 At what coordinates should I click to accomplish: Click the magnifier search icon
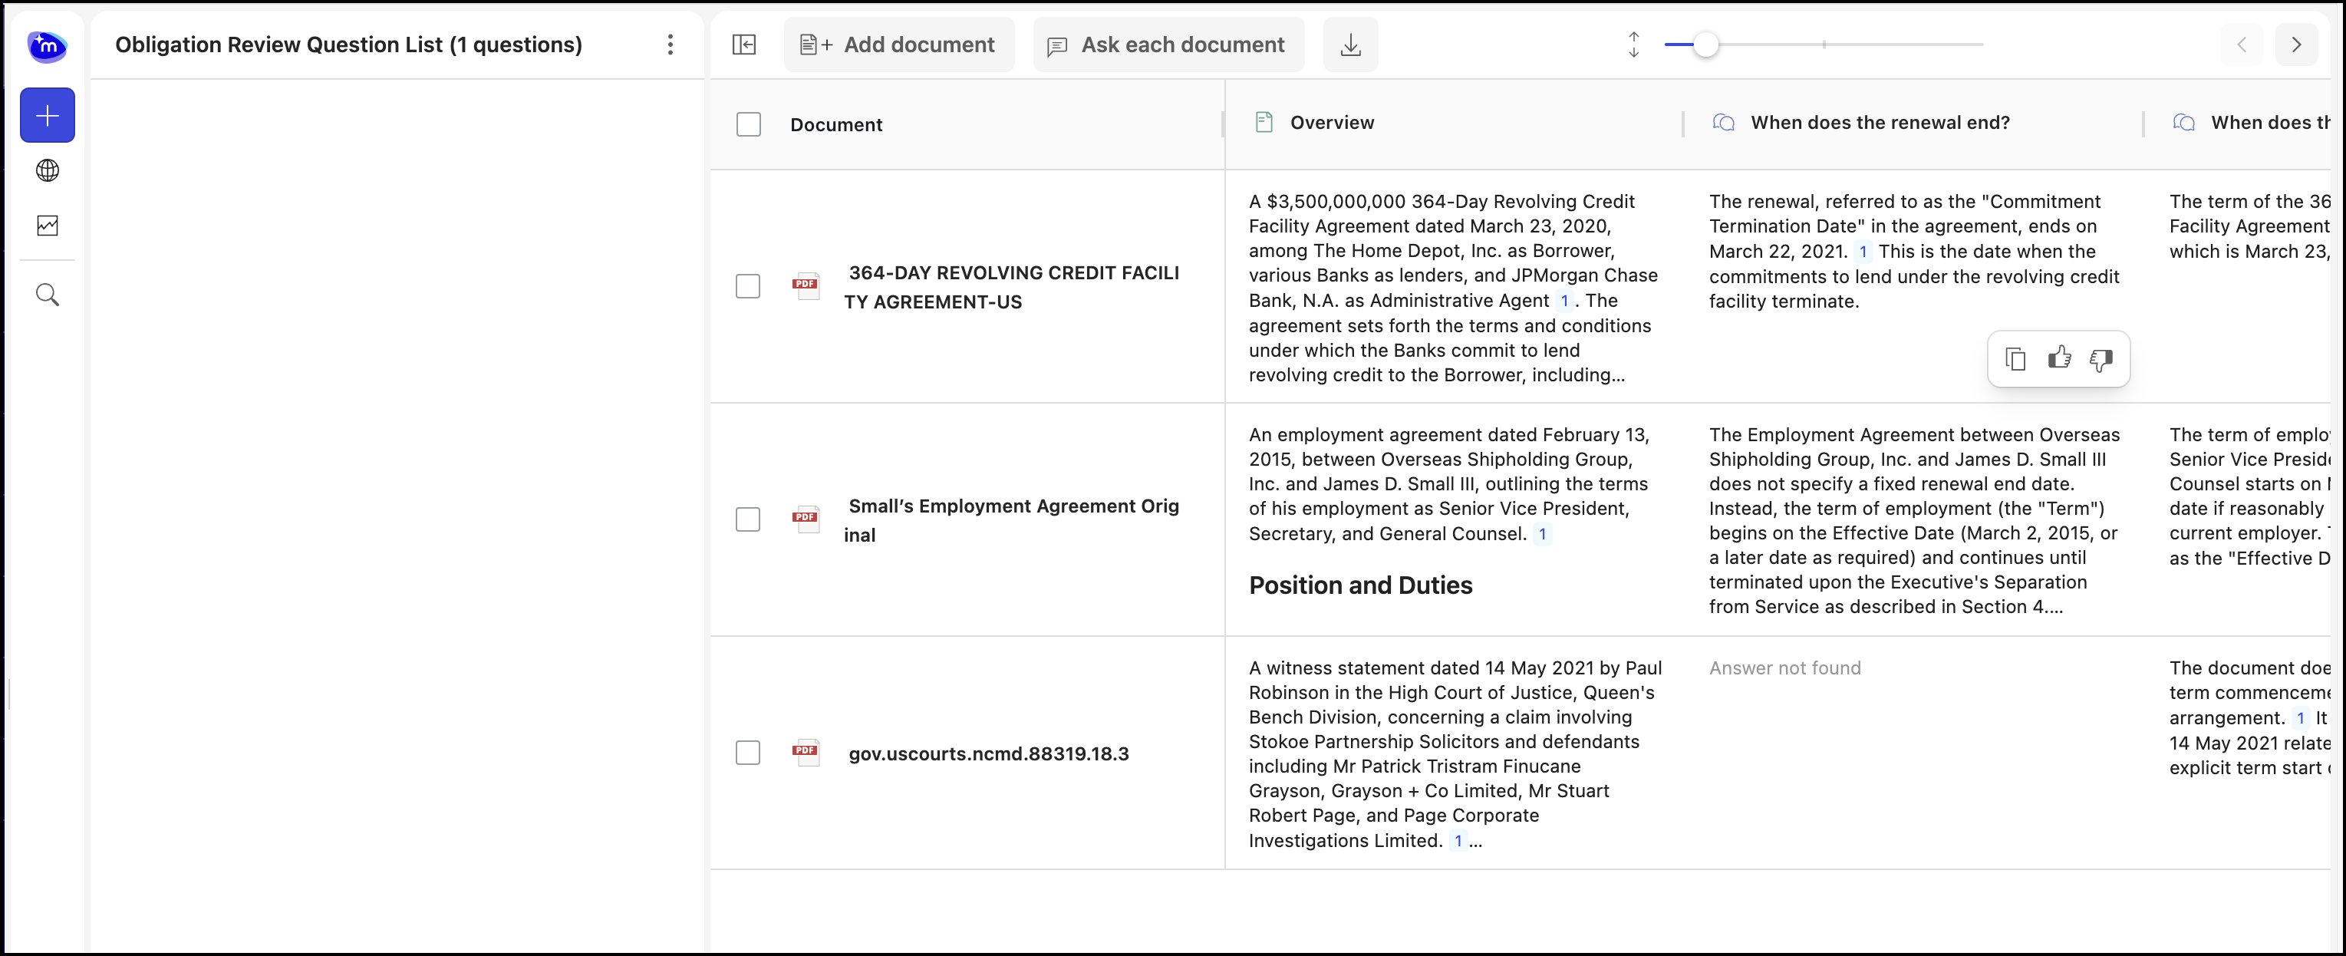48,295
